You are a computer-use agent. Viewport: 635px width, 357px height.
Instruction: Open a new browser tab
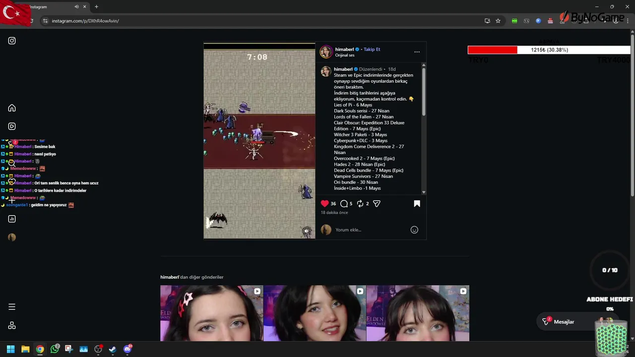point(96,6)
